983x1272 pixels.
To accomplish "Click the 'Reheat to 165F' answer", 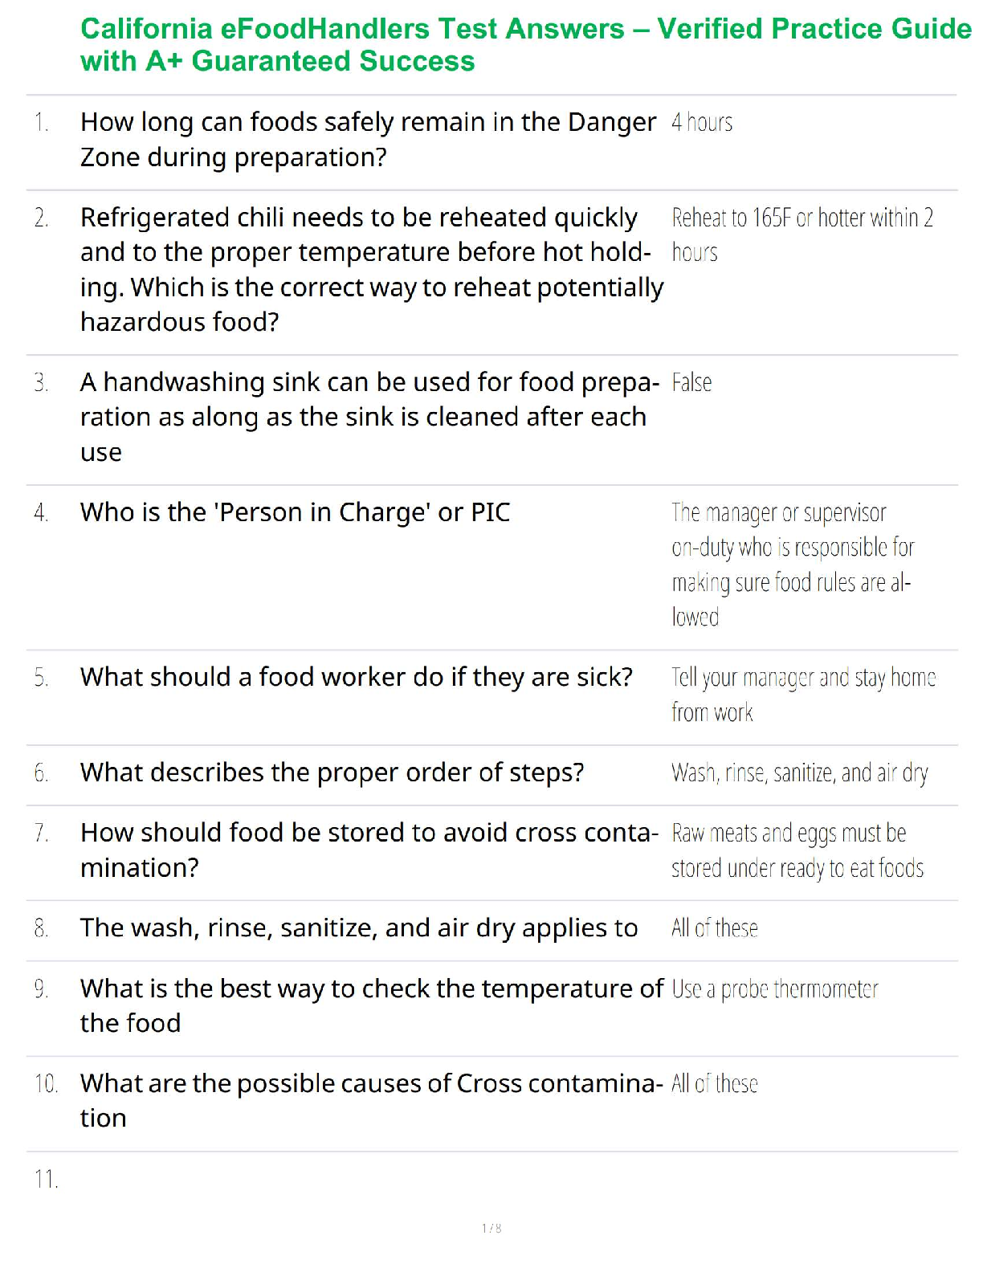I will coord(801,234).
